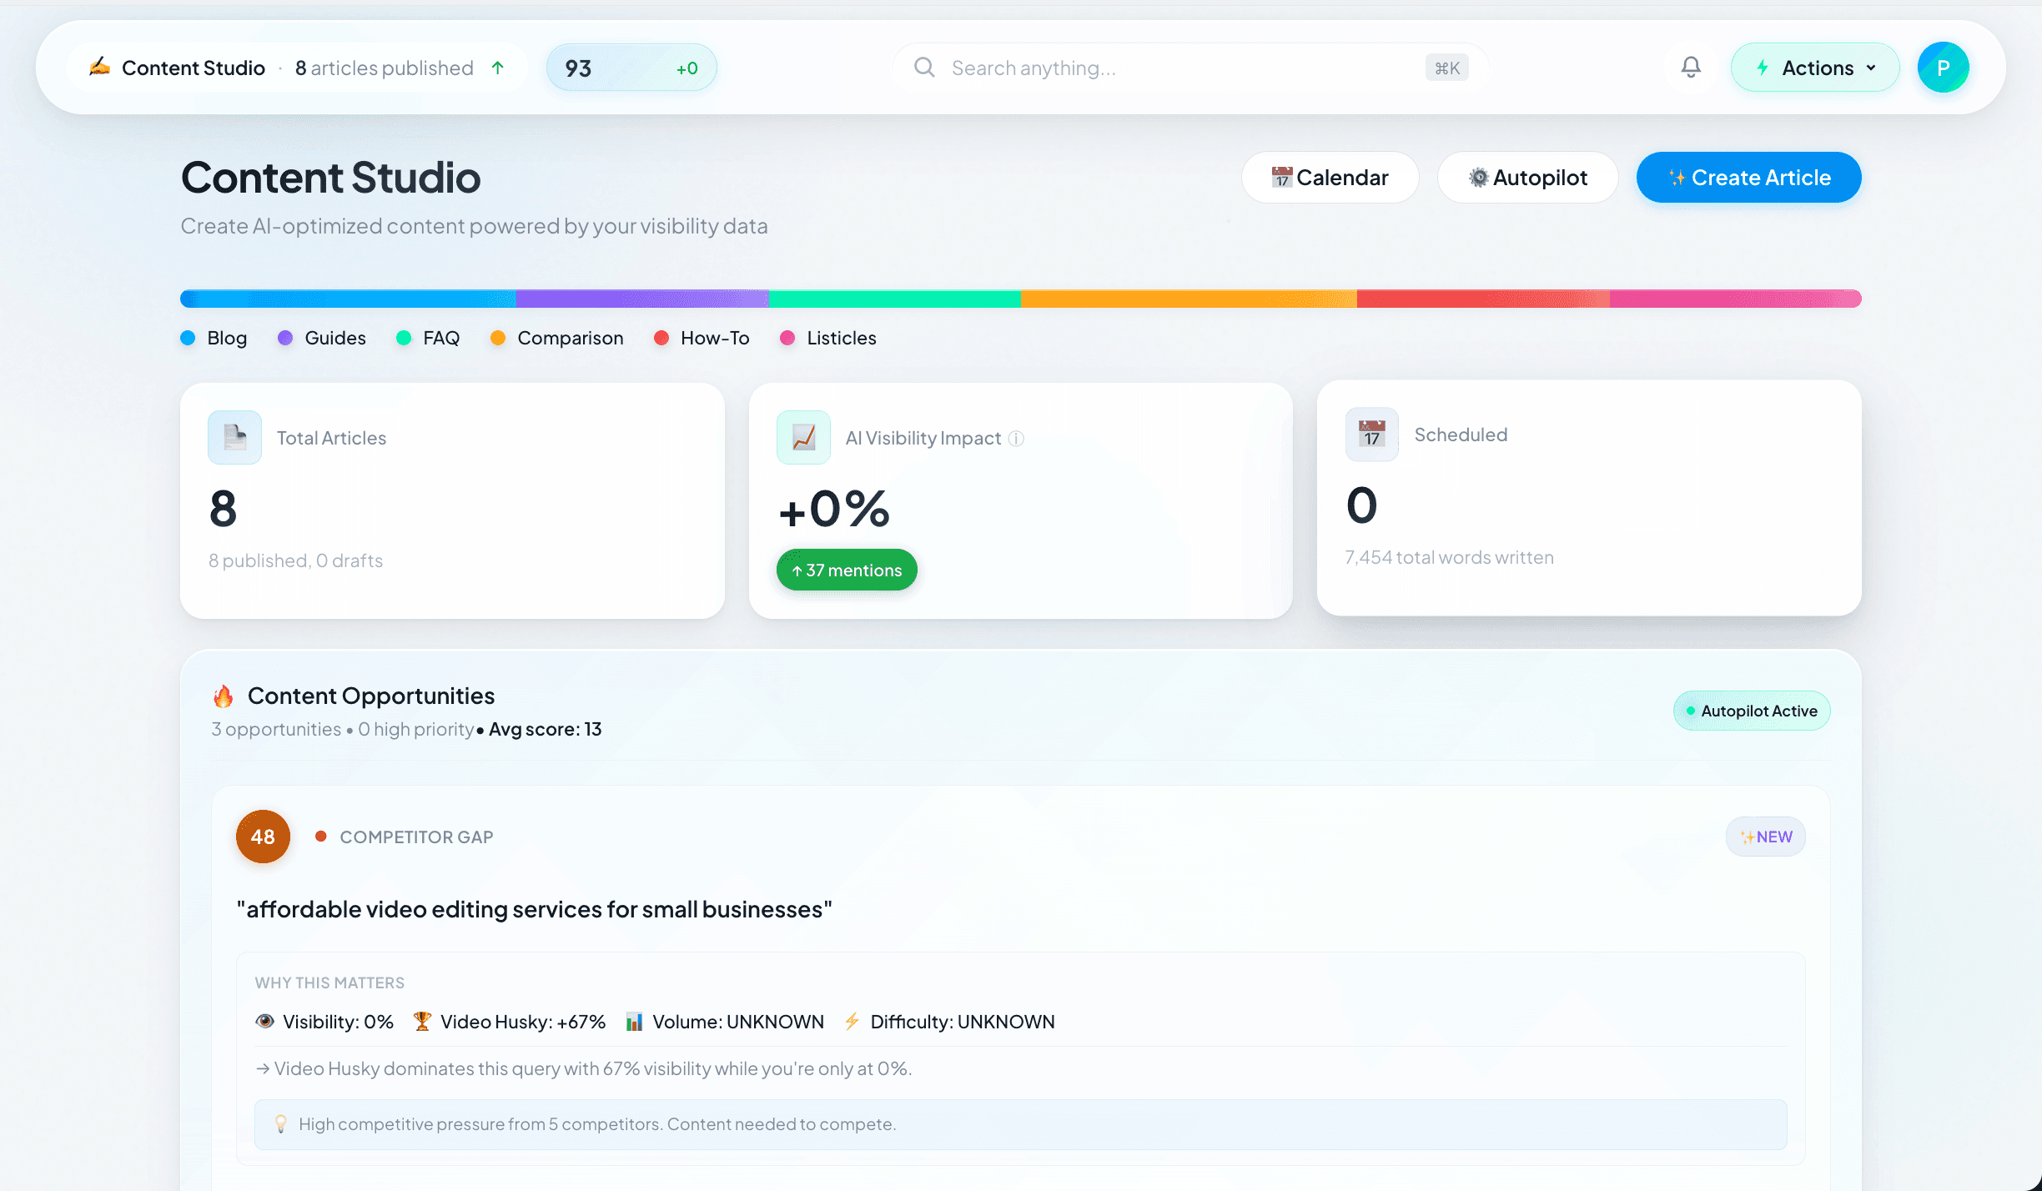
Task: Click the score 48 badge
Action: point(263,837)
